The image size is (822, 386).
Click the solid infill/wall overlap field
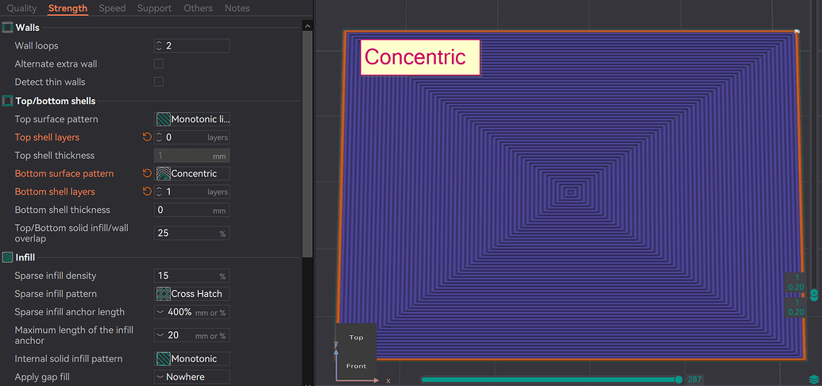tap(192, 234)
